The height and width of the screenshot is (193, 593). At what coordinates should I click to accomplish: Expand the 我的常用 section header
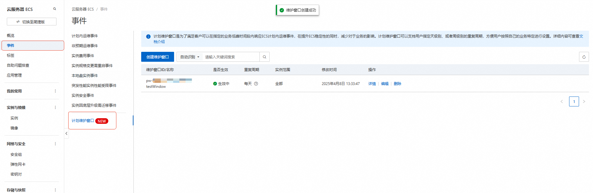[x=14, y=91]
